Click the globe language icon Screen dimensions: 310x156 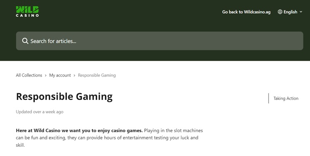(x=280, y=12)
